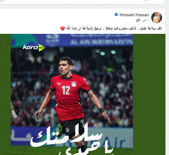
Task: Click the blue verified badge icon
Action: [116, 15]
